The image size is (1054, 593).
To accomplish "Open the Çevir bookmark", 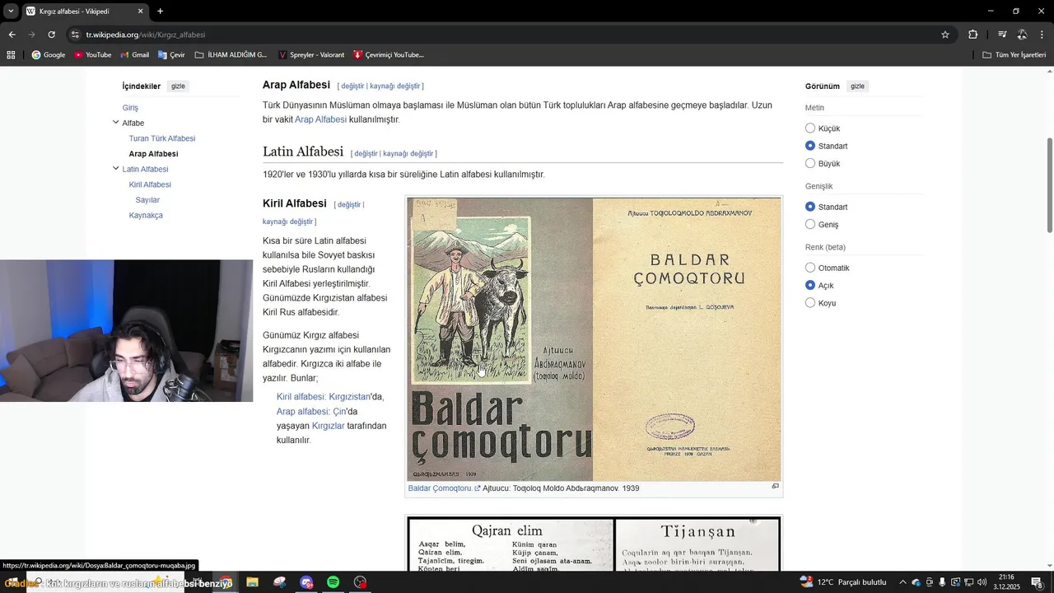I will [171, 55].
